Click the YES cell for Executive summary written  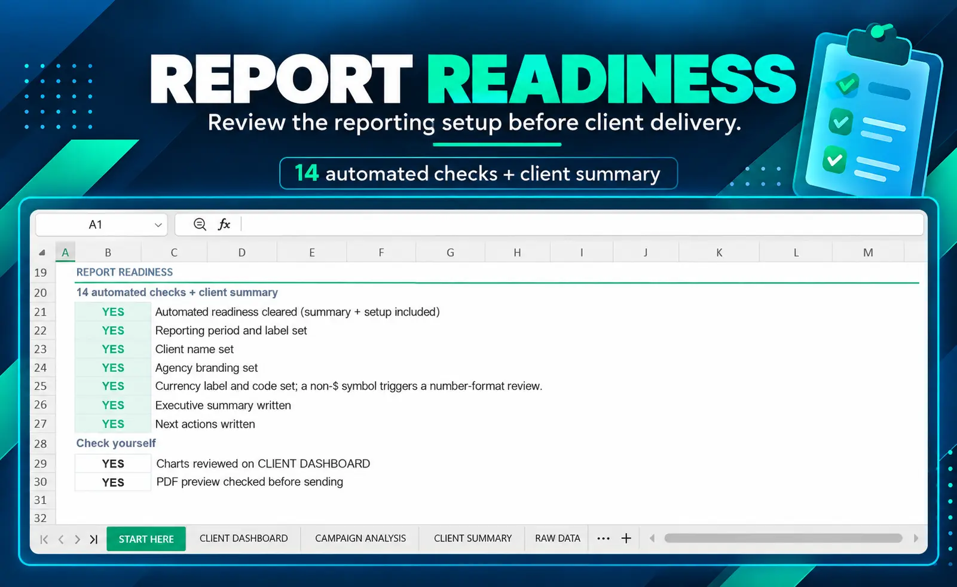click(113, 405)
